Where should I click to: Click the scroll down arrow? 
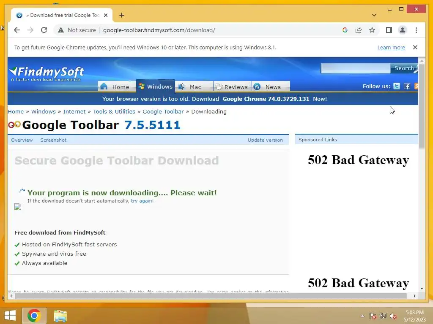[x=422, y=289]
